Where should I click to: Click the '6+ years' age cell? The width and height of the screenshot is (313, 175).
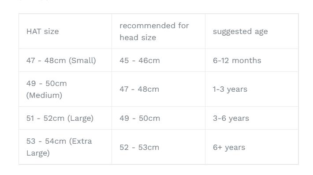252,147
